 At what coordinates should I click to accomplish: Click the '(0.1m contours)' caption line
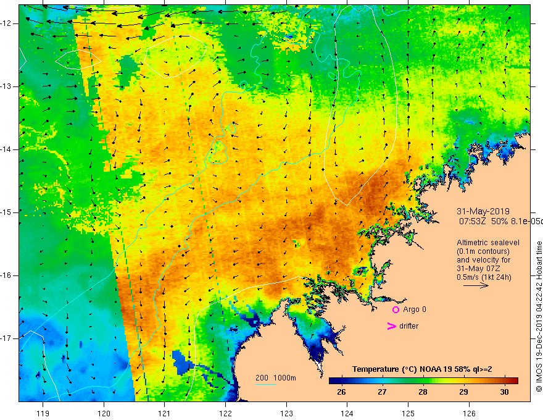[483, 251]
